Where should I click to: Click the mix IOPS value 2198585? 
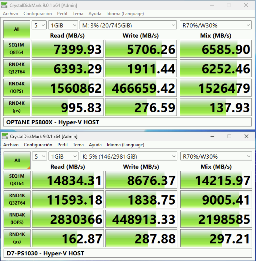[x=216, y=219]
